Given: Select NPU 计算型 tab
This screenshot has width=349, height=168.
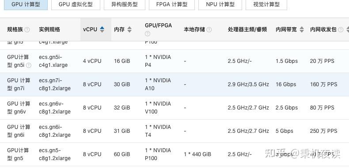Looking at the screenshot, I should click(220, 4).
